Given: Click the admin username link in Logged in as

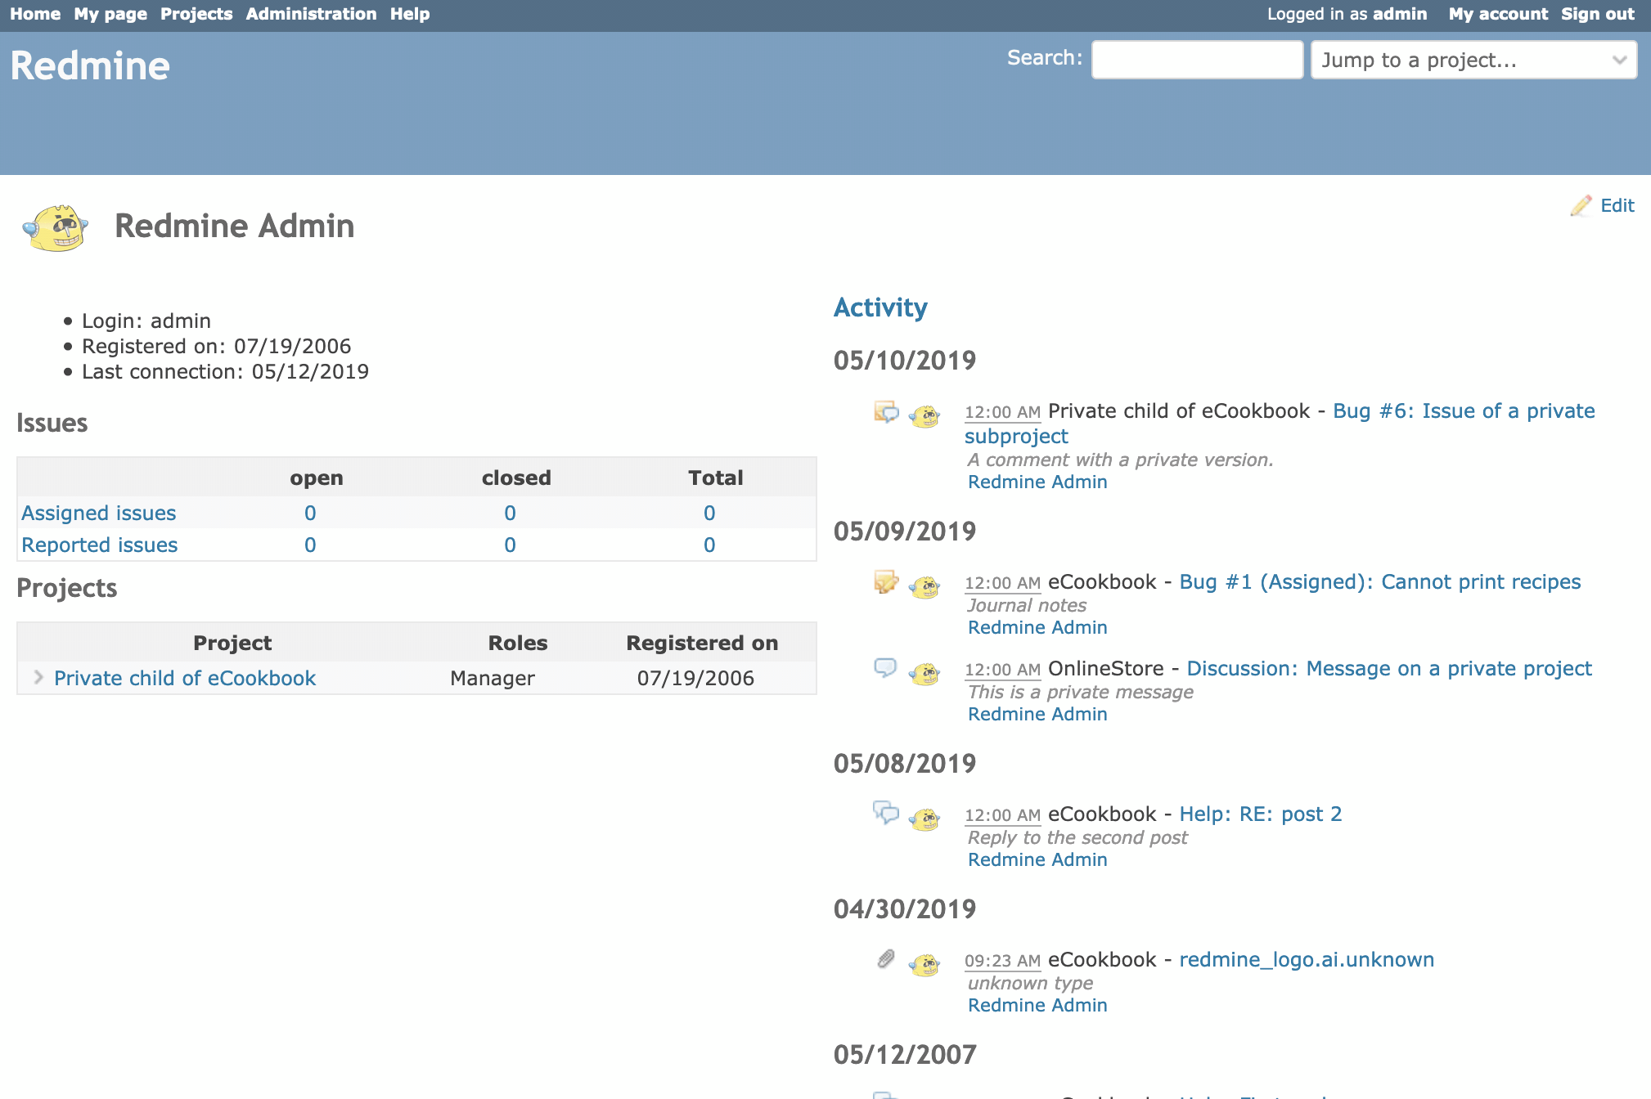Looking at the screenshot, I should coord(1399,14).
